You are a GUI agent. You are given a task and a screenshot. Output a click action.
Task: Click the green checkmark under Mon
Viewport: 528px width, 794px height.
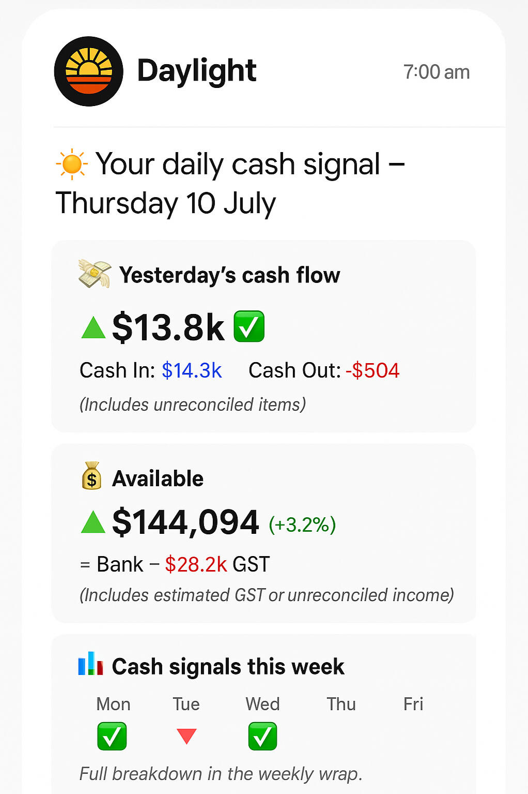coord(112,736)
